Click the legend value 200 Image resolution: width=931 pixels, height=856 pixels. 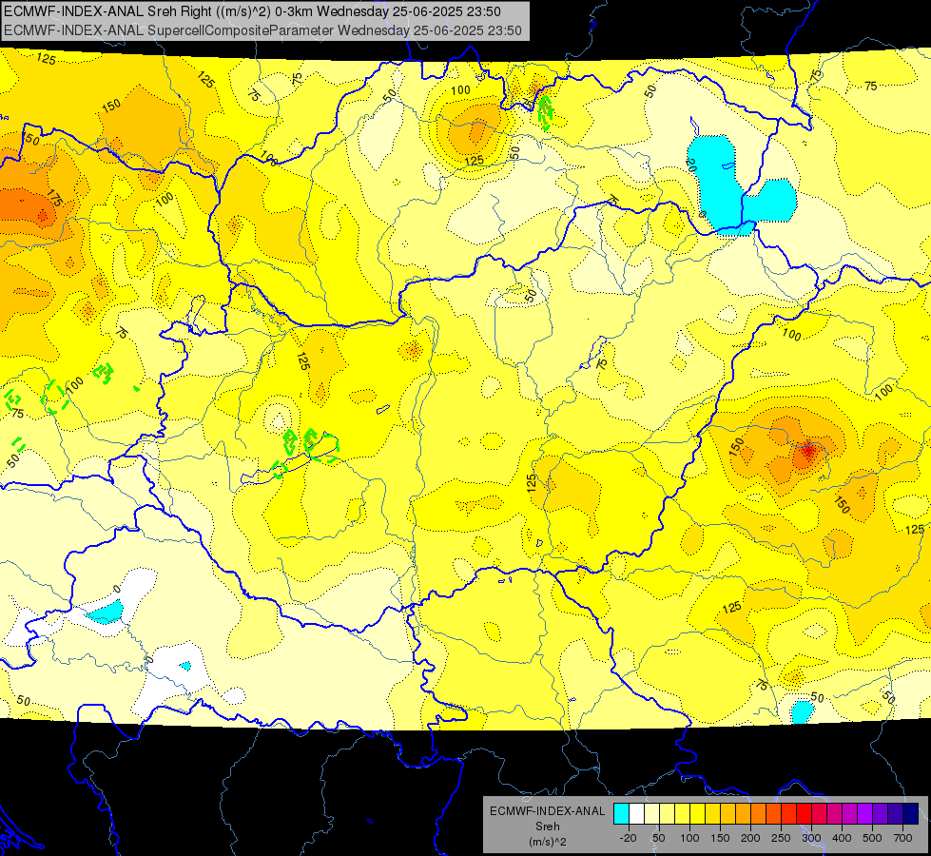click(750, 838)
